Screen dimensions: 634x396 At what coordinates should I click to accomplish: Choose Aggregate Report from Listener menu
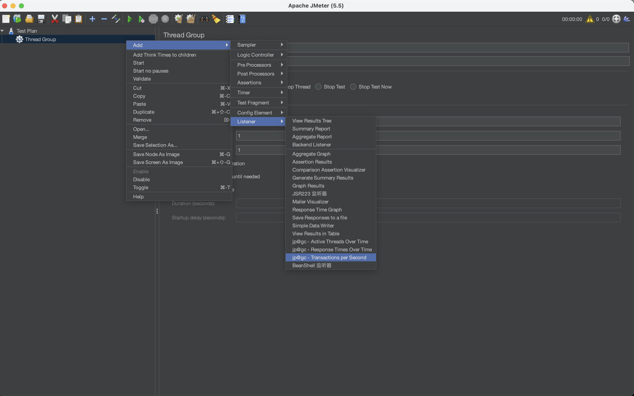(x=331, y=137)
